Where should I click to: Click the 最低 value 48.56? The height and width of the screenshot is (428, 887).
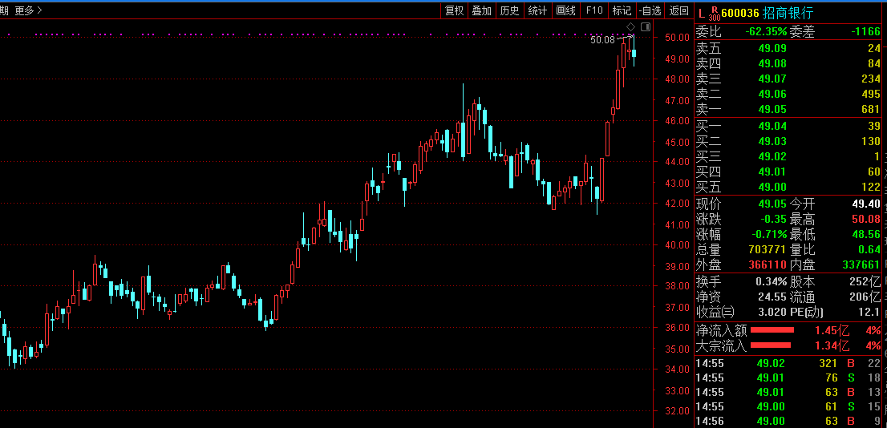(x=866, y=234)
